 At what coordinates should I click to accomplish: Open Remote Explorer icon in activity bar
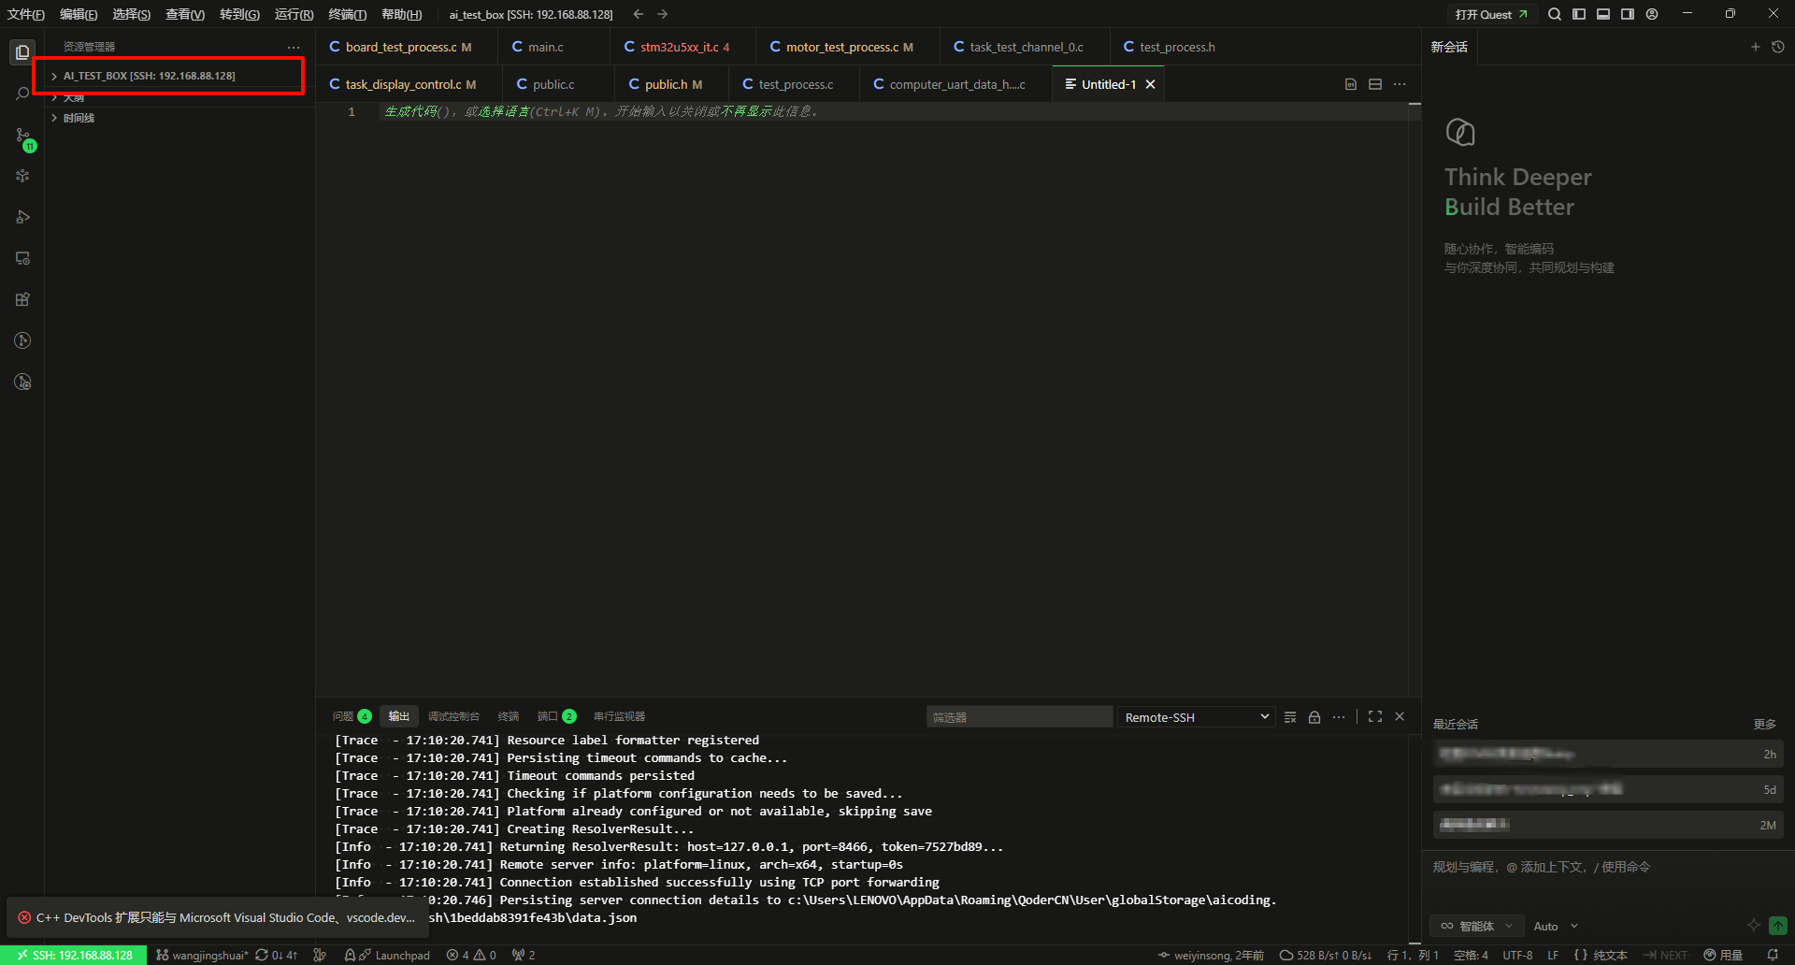point(22,258)
